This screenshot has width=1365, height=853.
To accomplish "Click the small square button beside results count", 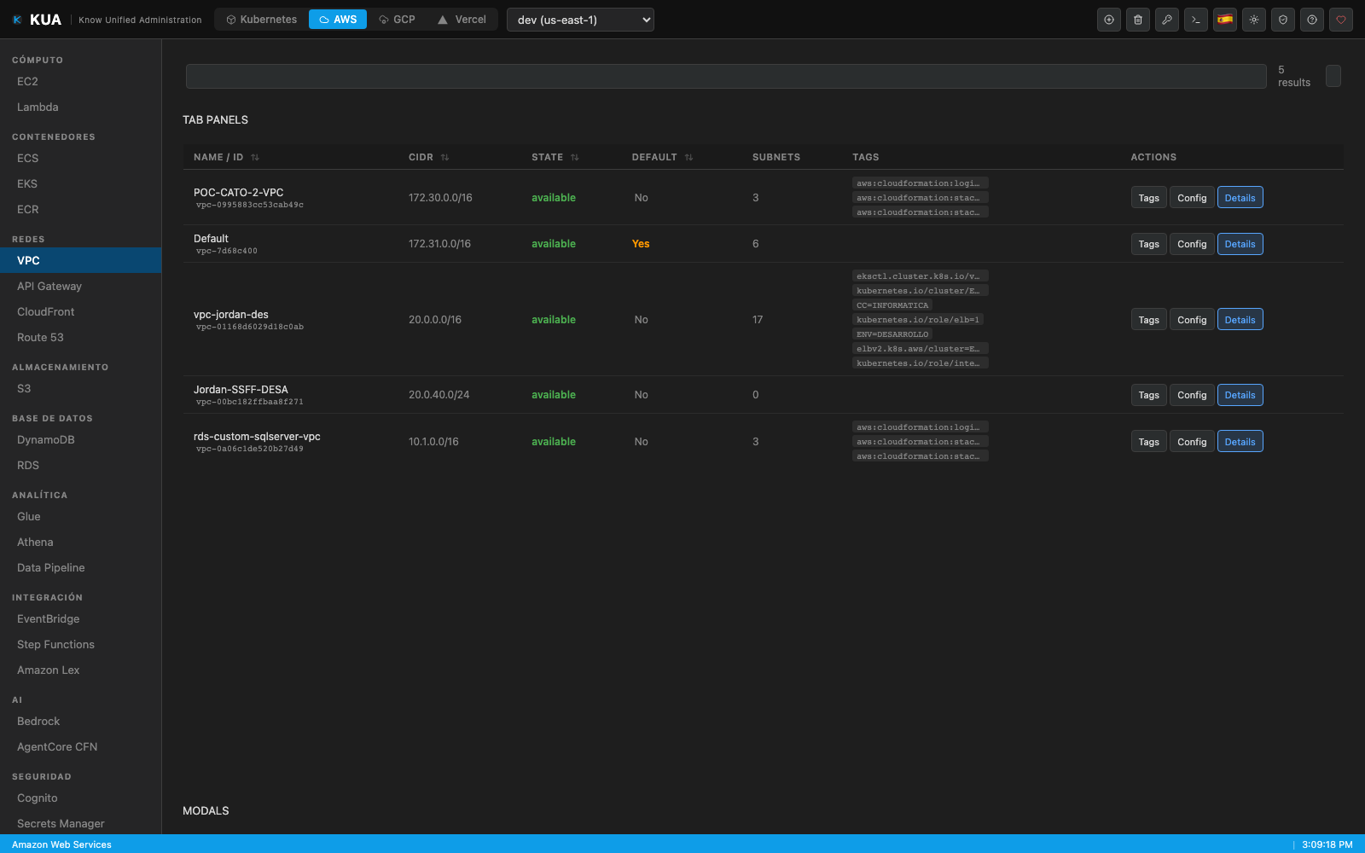I will point(1333,76).
